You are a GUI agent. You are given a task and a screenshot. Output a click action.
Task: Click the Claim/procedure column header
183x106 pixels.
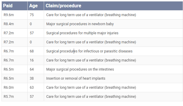pyautogui.click(x=113, y=6)
